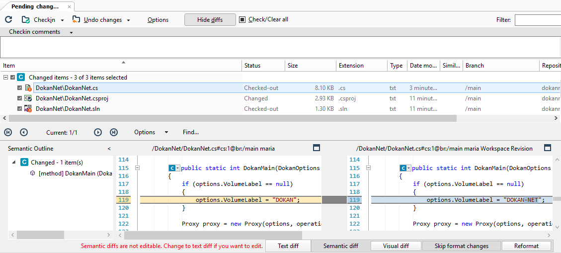The width and height of the screenshot is (561, 253).
Task: Select the [method] DokanMain outline item
Action: pyautogui.click(x=75, y=173)
